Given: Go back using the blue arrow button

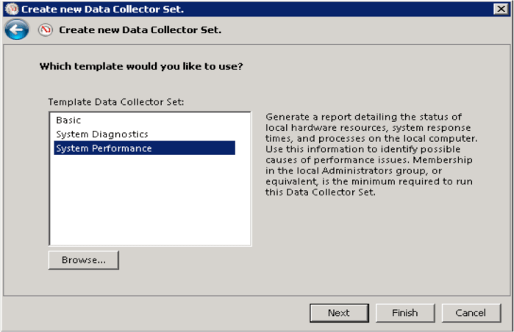Looking at the screenshot, I should pos(17,30).
